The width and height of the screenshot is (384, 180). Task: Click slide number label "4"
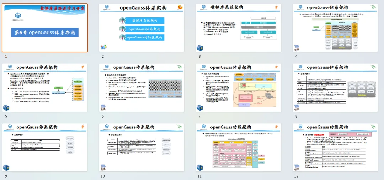click(296, 56)
